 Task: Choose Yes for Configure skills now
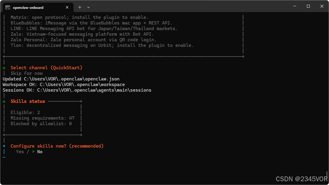pos(20,152)
